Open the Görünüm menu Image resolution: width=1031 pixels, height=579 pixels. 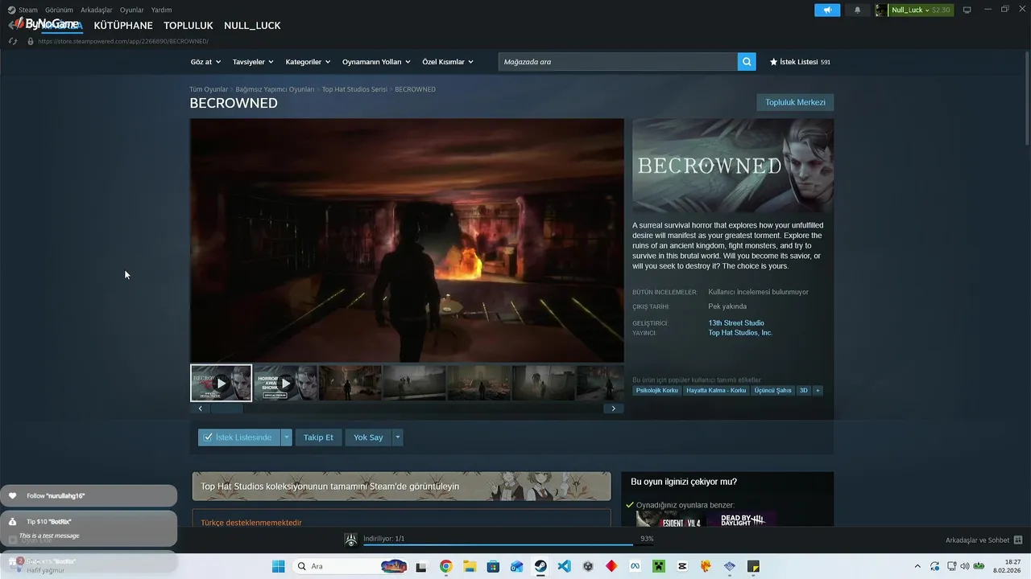point(60,10)
